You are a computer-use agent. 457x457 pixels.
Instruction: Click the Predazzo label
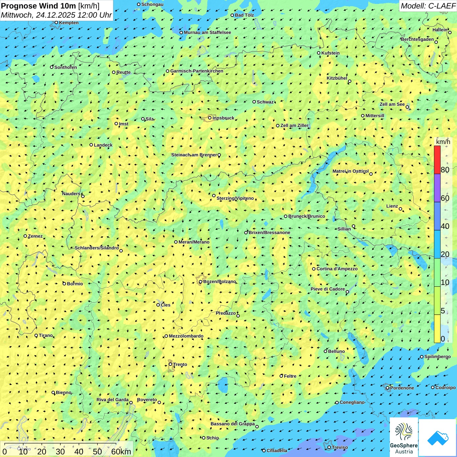tap(226, 313)
